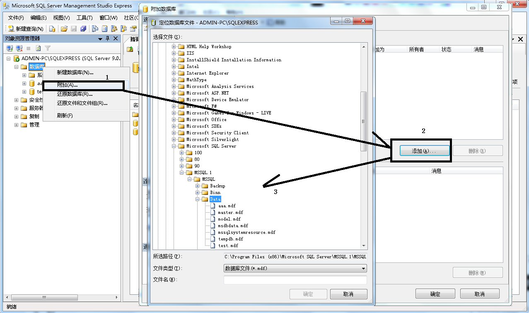
Task: Click the file tree vertical scrollbar thumb
Action: 364,121
